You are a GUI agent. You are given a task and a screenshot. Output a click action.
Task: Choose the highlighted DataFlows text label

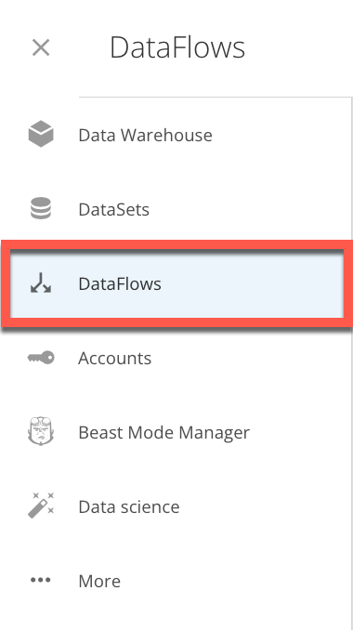pyautogui.click(x=120, y=283)
